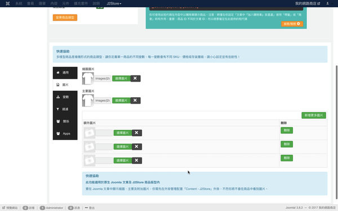Click 選擇圖片 for the main image
The height and width of the screenshot is (211, 338).
[x=121, y=100]
